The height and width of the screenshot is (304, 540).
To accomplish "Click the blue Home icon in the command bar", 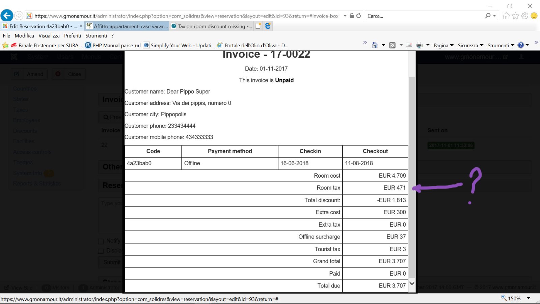I will pyautogui.click(x=375, y=45).
